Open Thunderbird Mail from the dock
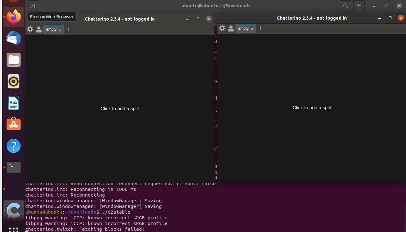 pos(14,39)
